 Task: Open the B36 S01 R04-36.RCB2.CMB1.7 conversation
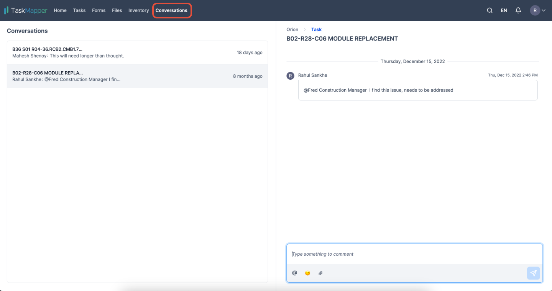pos(137,53)
